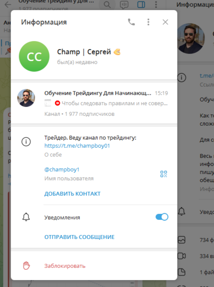Toggle the Уведомления switch off
This screenshot has width=214, height=287.
[x=162, y=217]
